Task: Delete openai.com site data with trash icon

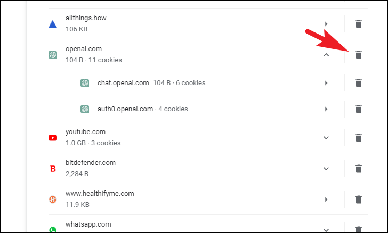Action: click(x=359, y=55)
